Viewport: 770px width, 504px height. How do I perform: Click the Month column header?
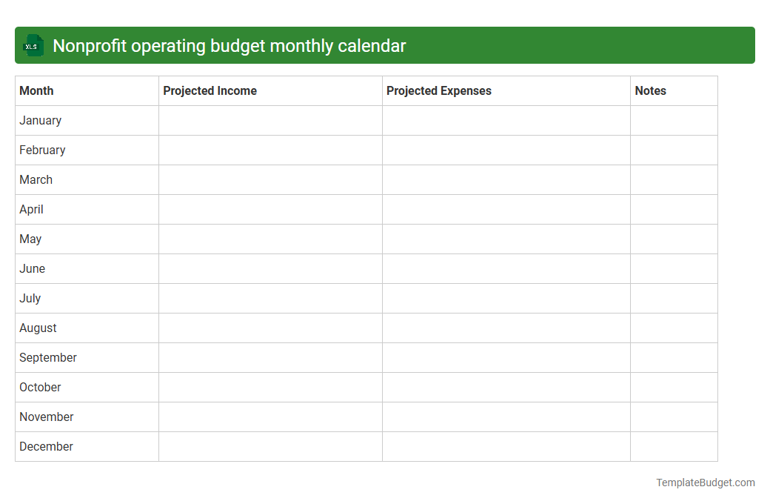click(x=36, y=90)
